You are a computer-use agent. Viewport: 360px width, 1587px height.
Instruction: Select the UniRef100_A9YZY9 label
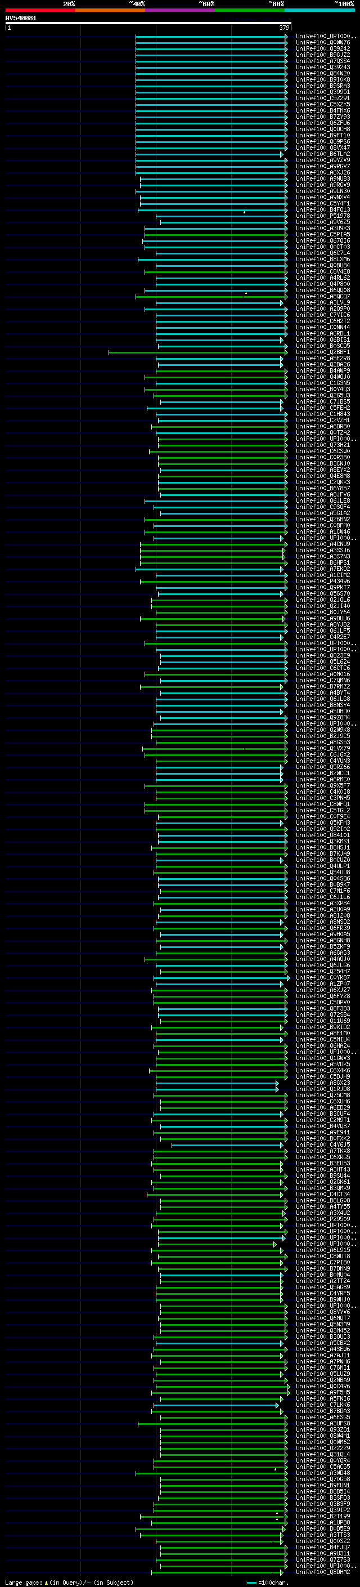322,159
